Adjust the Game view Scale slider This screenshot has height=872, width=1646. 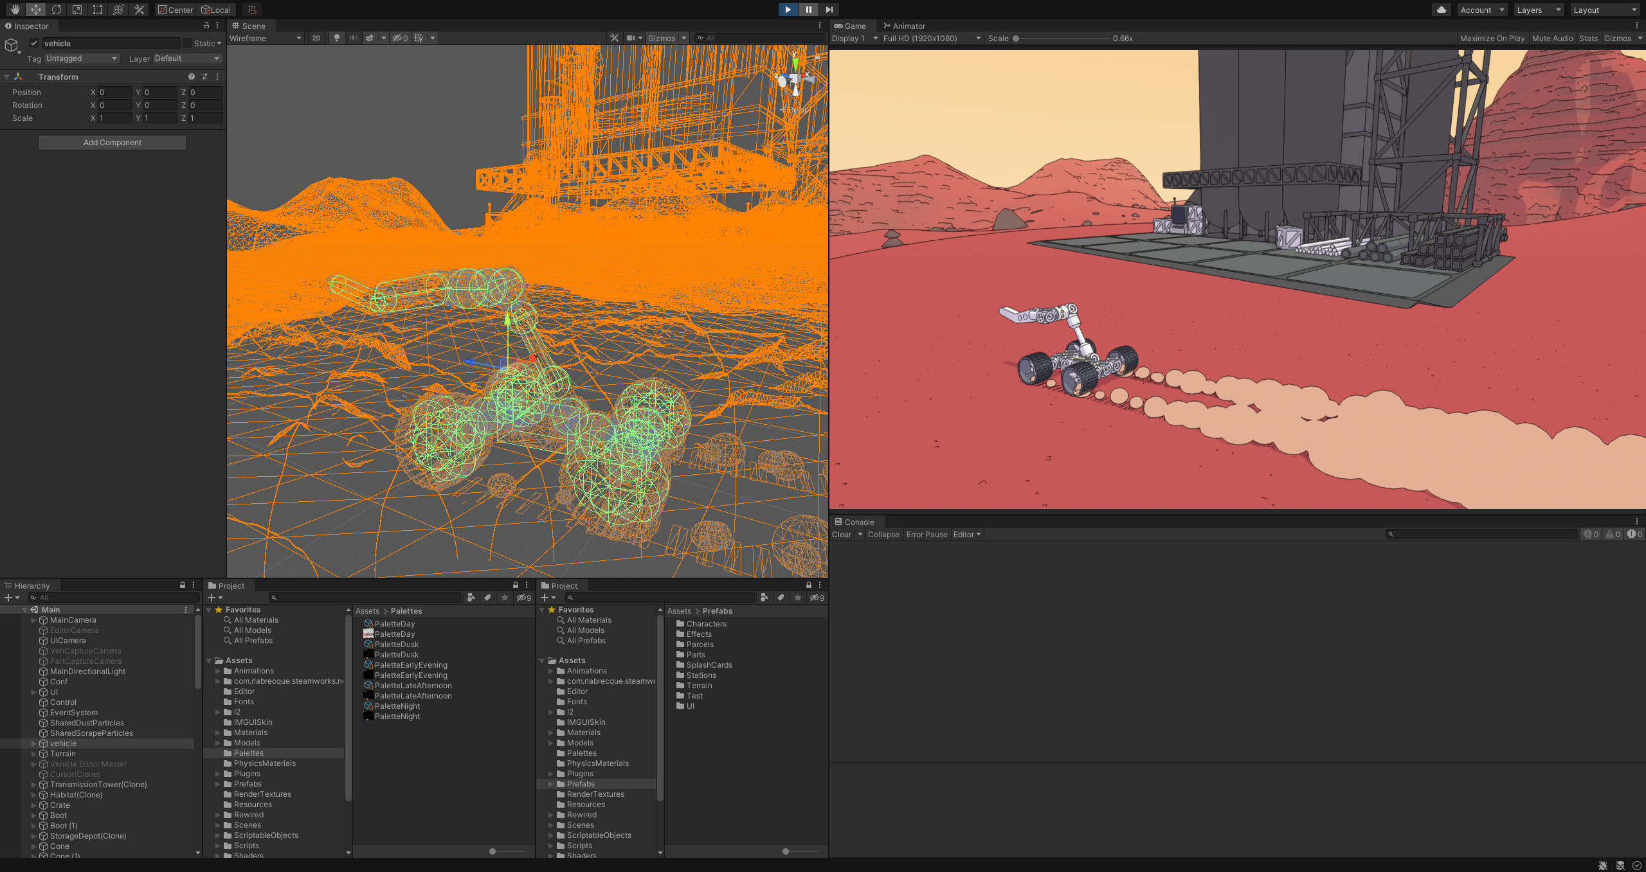pyautogui.click(x=1016, y=39)
